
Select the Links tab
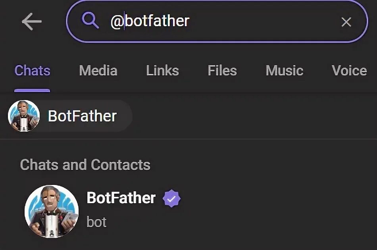(162, 71)
